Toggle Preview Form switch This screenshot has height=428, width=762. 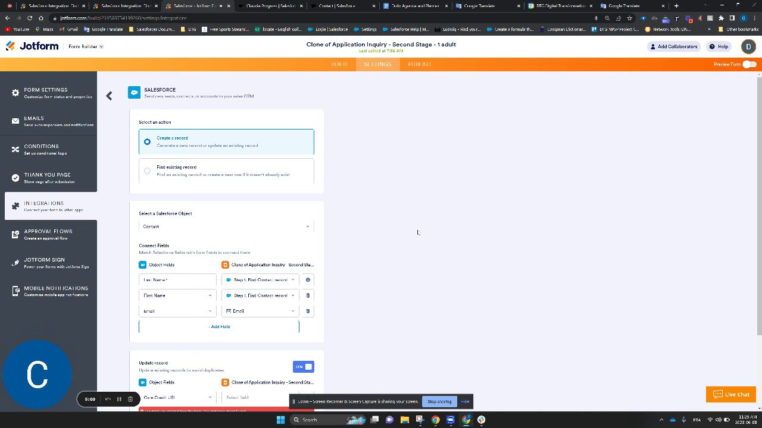pyautogui.click(x=749, y=64)
